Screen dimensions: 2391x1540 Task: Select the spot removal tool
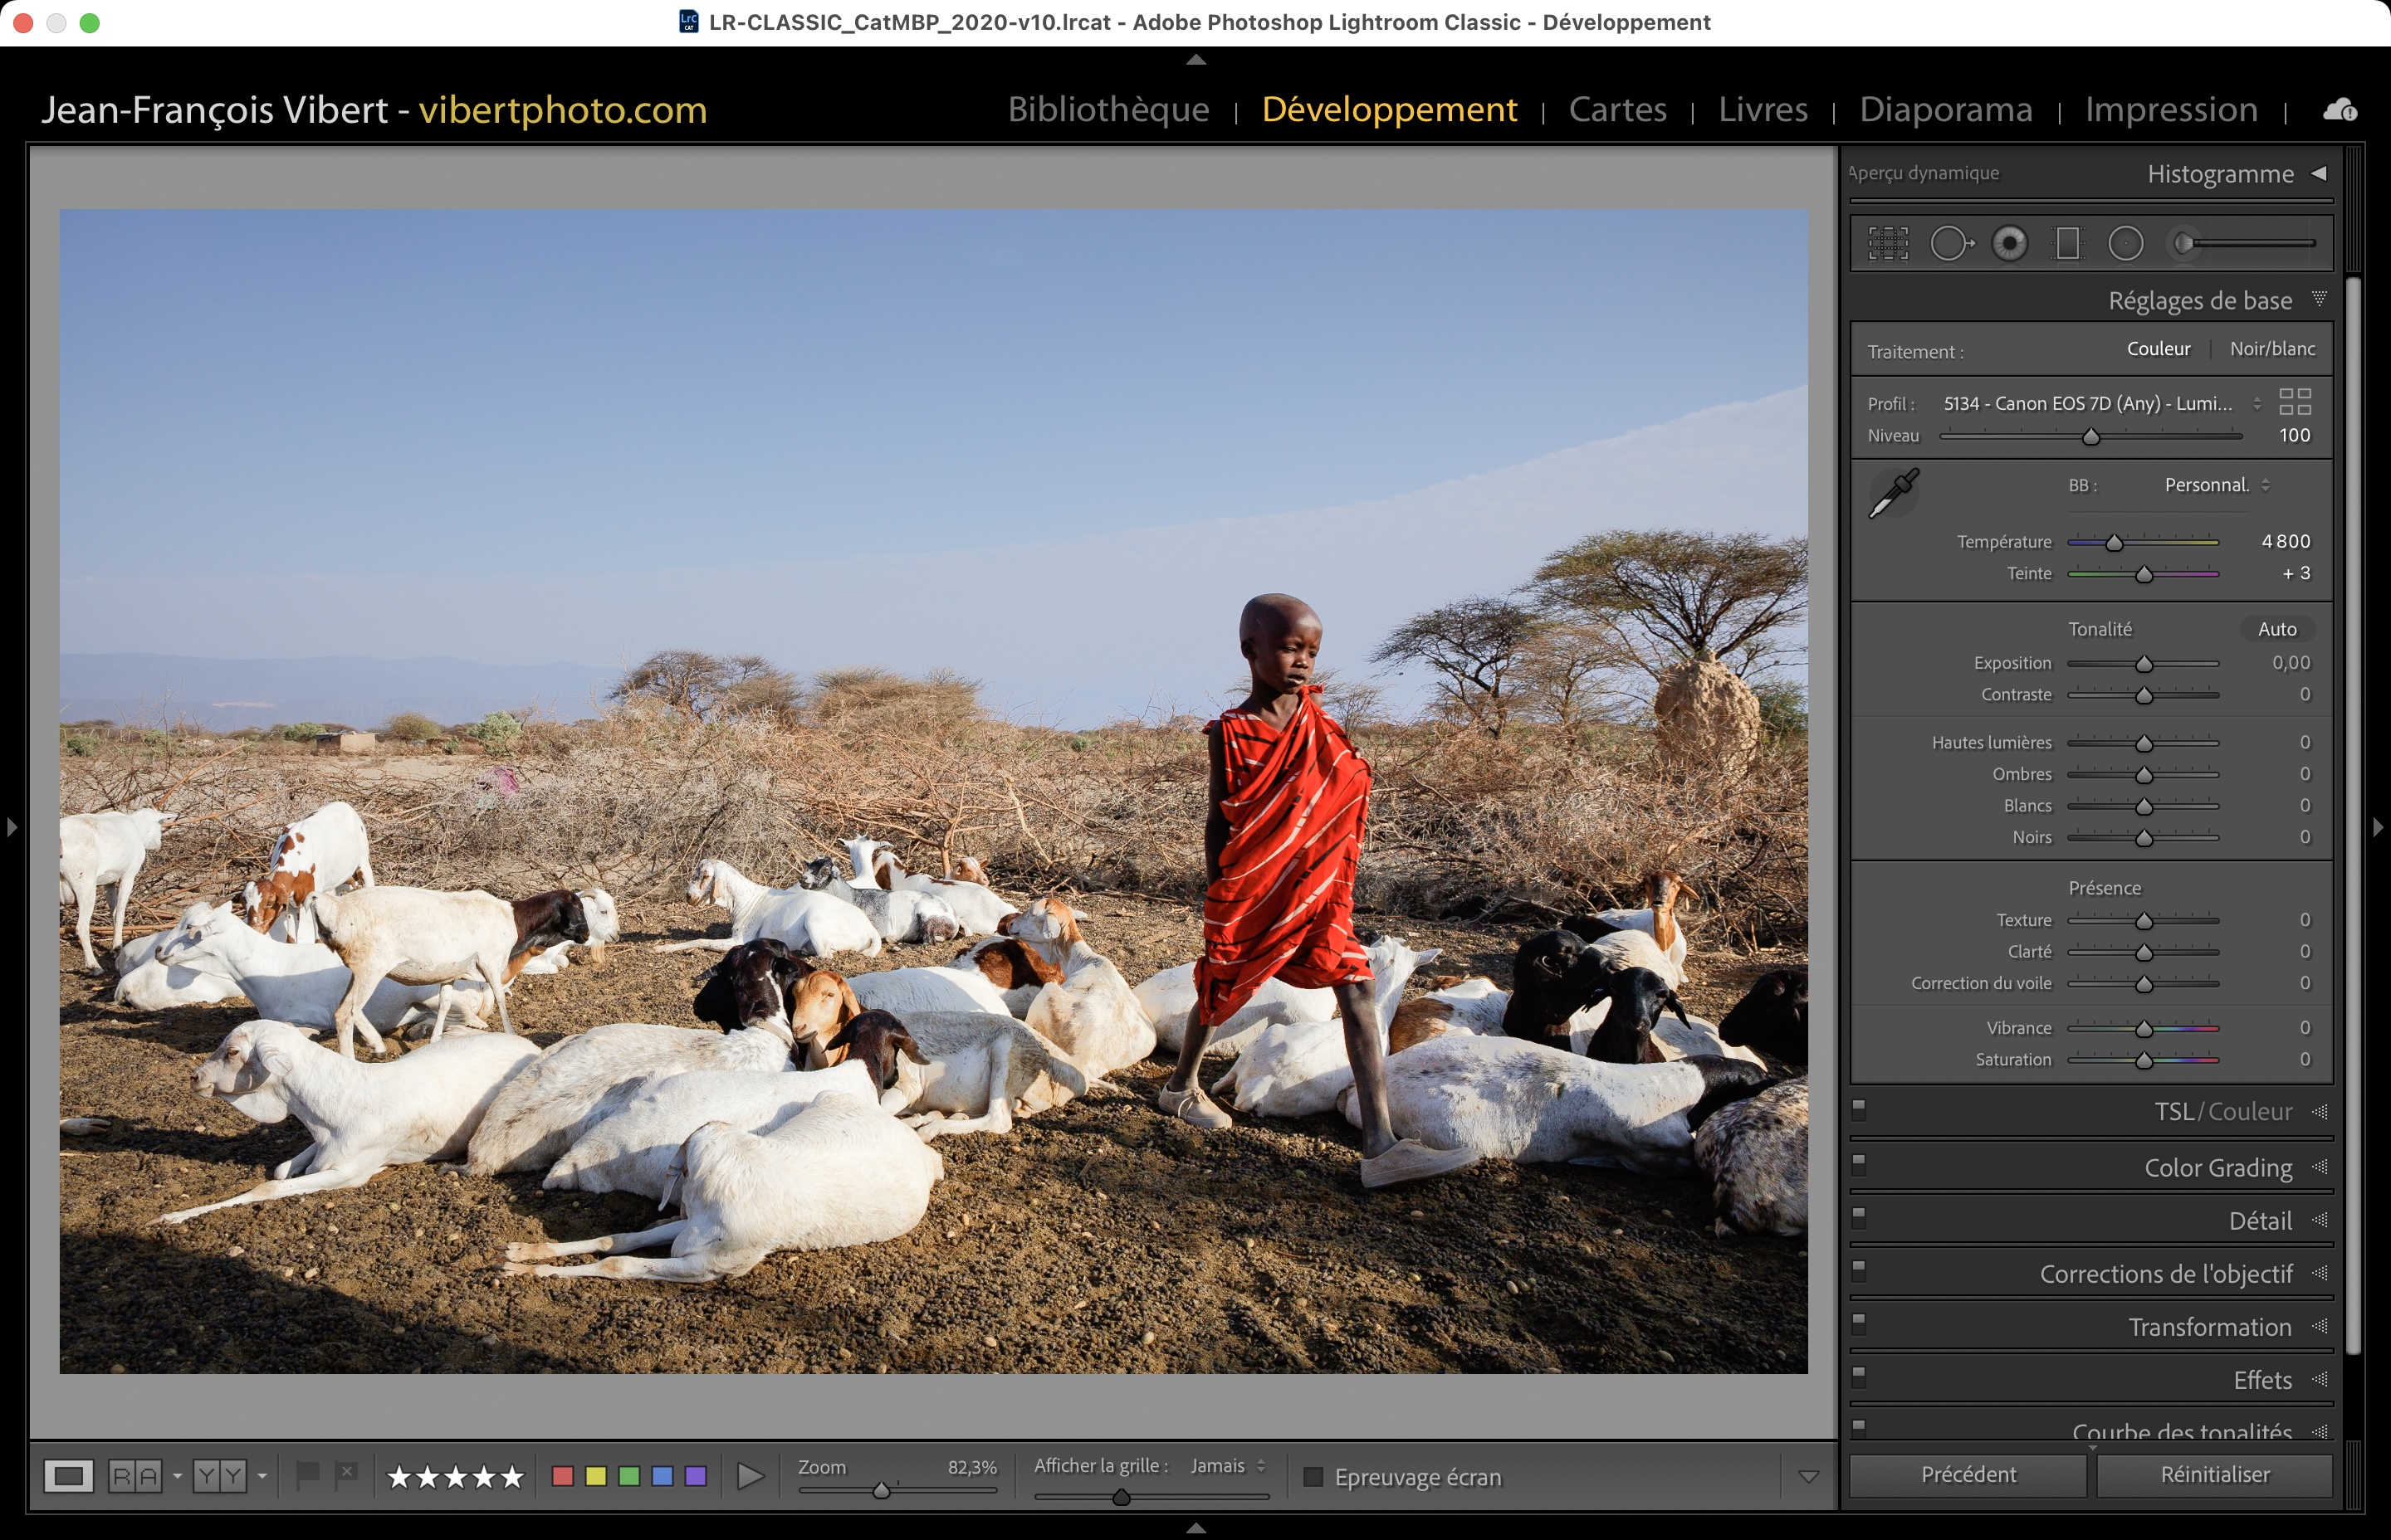(x=1950, y=243)
